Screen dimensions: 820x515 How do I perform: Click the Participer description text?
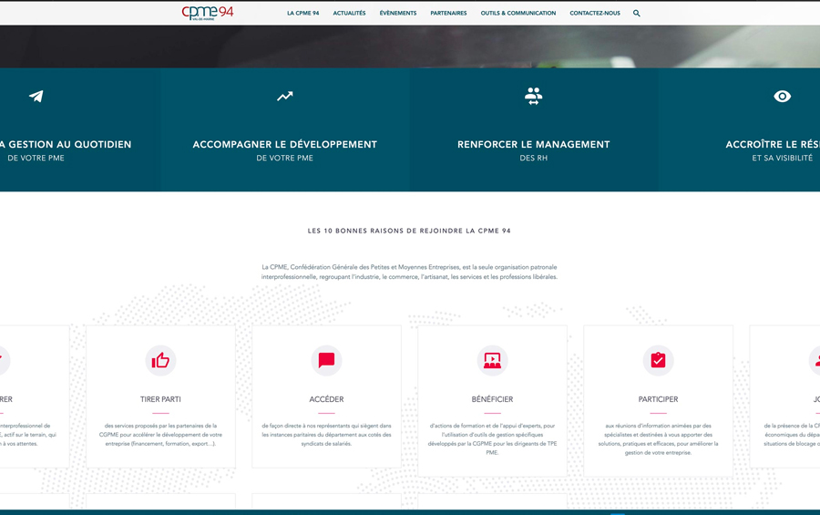coord(658,439)
